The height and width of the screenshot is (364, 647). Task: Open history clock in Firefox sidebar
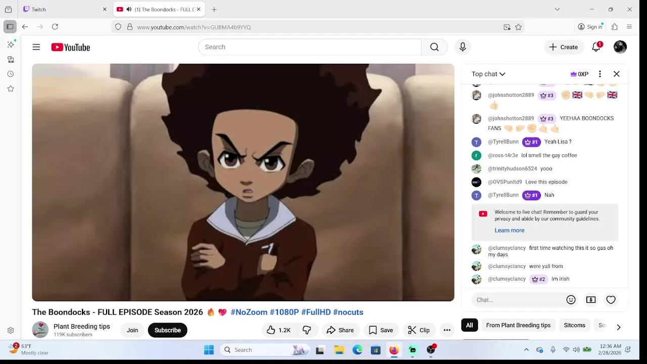pos(11,74)
